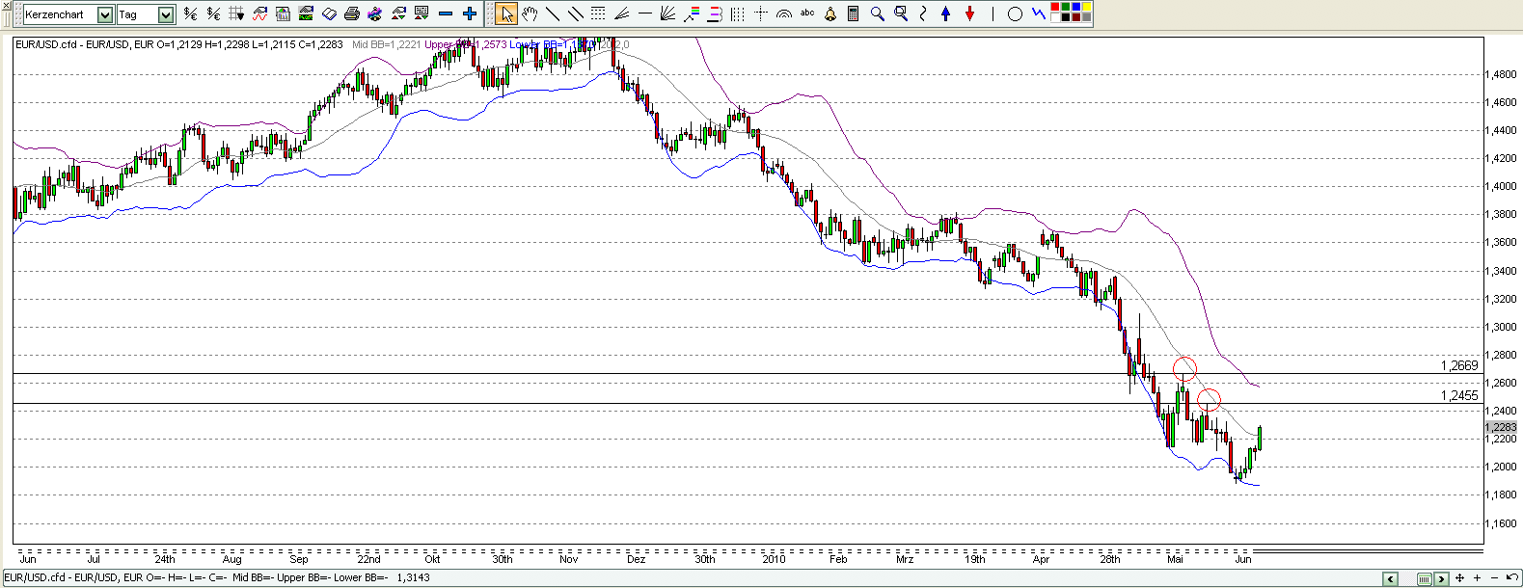Click the printer icon to print chart
Screen dimensions: 1523x588
pos(352,13)
